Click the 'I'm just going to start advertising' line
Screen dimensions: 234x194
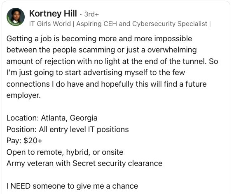click(96, 73)
